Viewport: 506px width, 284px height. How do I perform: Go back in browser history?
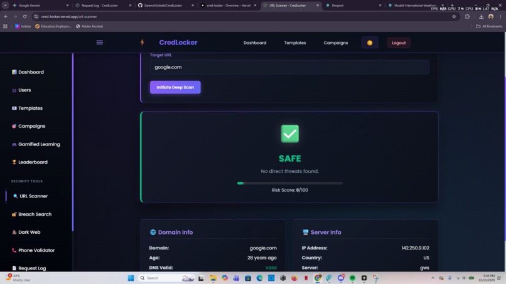(x=6, y=16)
